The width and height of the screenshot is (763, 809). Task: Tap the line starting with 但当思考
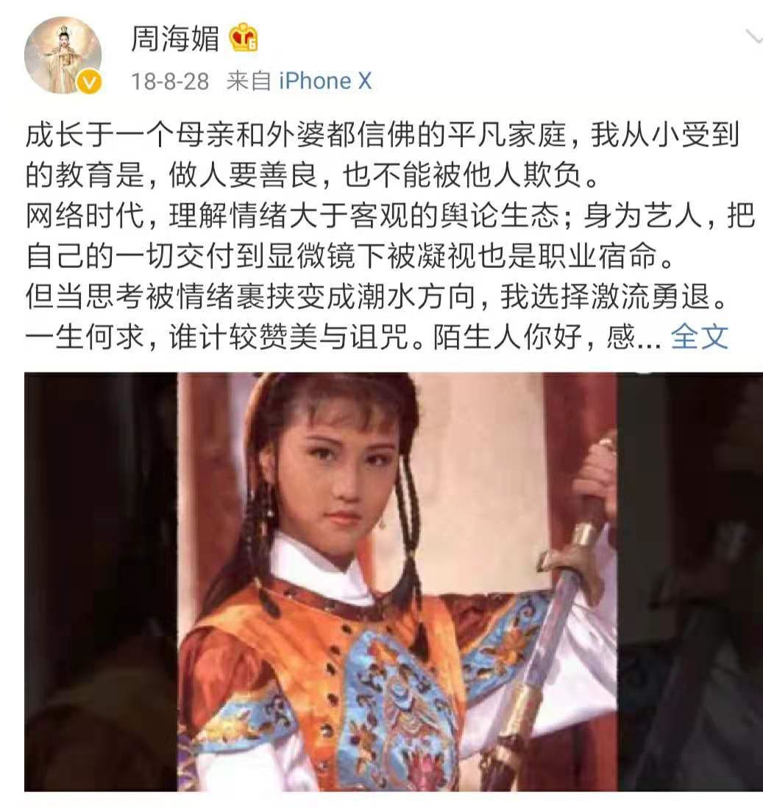(376, 297)
